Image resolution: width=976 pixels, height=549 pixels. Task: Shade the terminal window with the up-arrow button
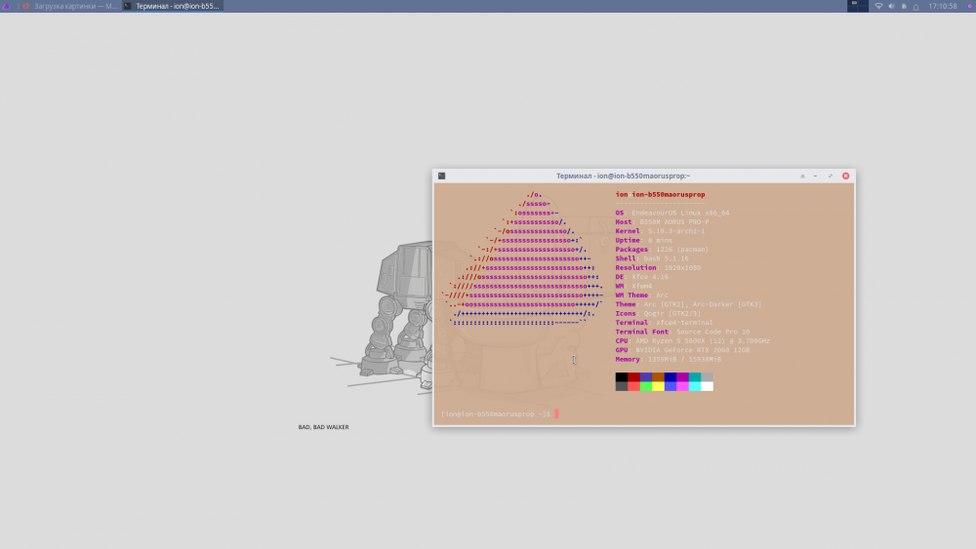point(802,176)
